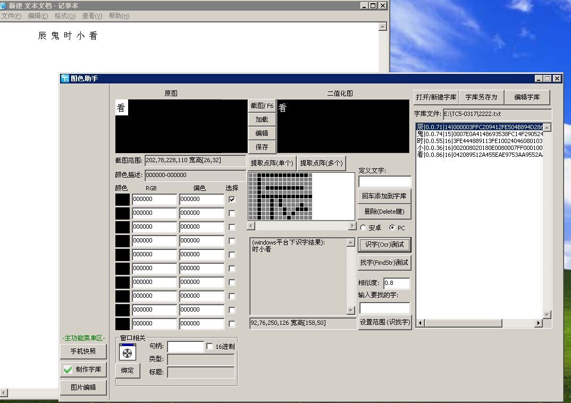The image size is (571, 403).
Task: Click the font library list's down scroll arrow
Action: [547, 314]
